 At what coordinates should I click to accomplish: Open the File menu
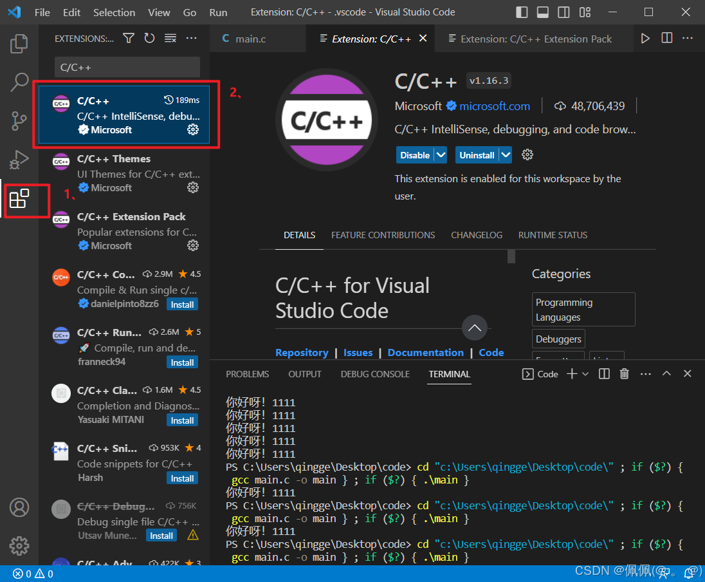(42, 12)
